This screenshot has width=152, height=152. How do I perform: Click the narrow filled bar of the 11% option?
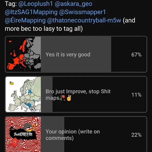pyautogui.click(x=47, y=94)
